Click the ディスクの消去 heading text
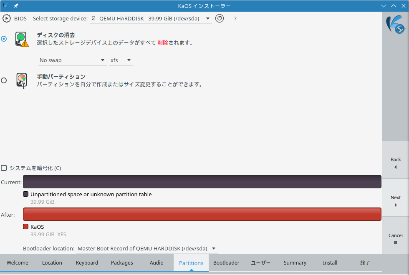 point(56,35)
